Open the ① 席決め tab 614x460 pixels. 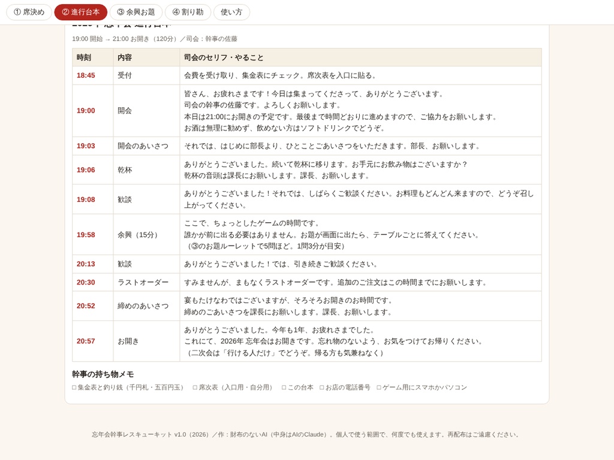[29, 12]
